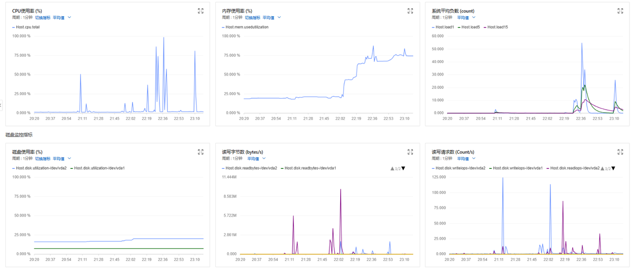Toggle Host.disk.readbytes-/dev/vda2 series
The width and height of the screenshot is (632, 271).
point(249,168)
